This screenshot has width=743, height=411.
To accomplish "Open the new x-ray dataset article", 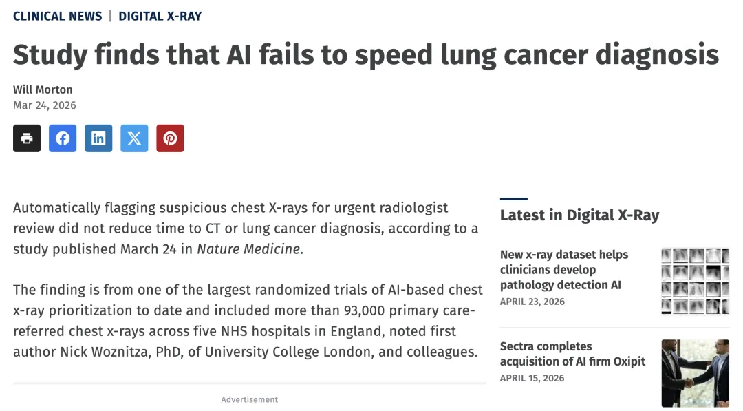I will click(564, 269).
